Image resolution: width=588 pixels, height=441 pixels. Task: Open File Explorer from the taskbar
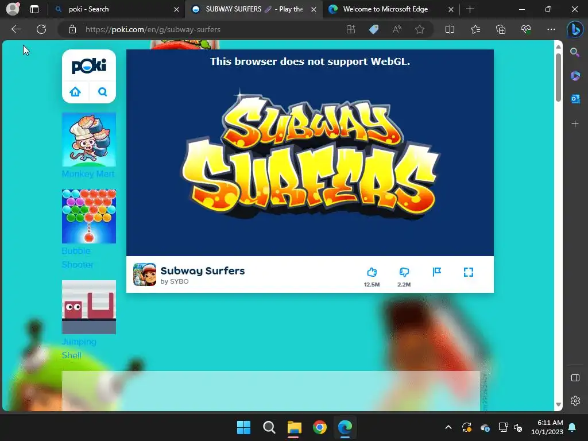pyautogui.click(x=295, y=427)
